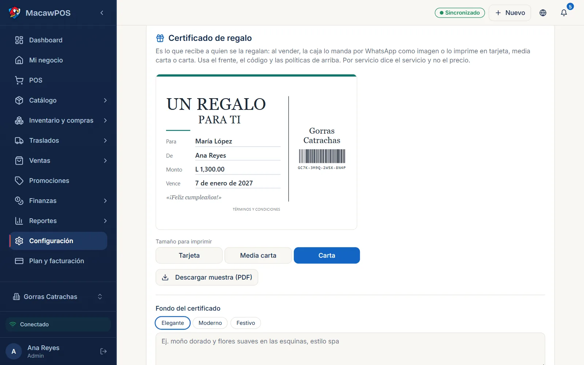Click the Plan y facturación card icon
The width and height of the screenshot is (584, 365).
(x=19, y=261)
